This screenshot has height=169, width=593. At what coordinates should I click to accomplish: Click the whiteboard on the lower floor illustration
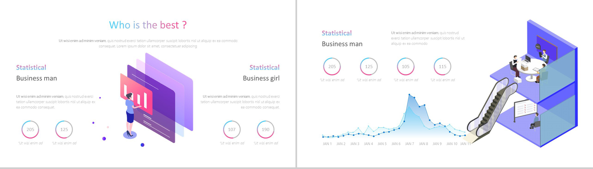pyautogui.click(x=524, y=109)
